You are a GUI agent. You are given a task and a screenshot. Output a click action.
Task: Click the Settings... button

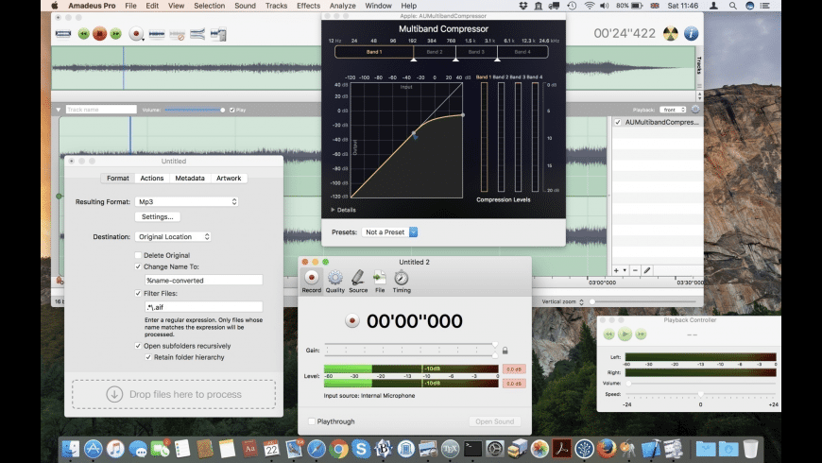[157, 216]
